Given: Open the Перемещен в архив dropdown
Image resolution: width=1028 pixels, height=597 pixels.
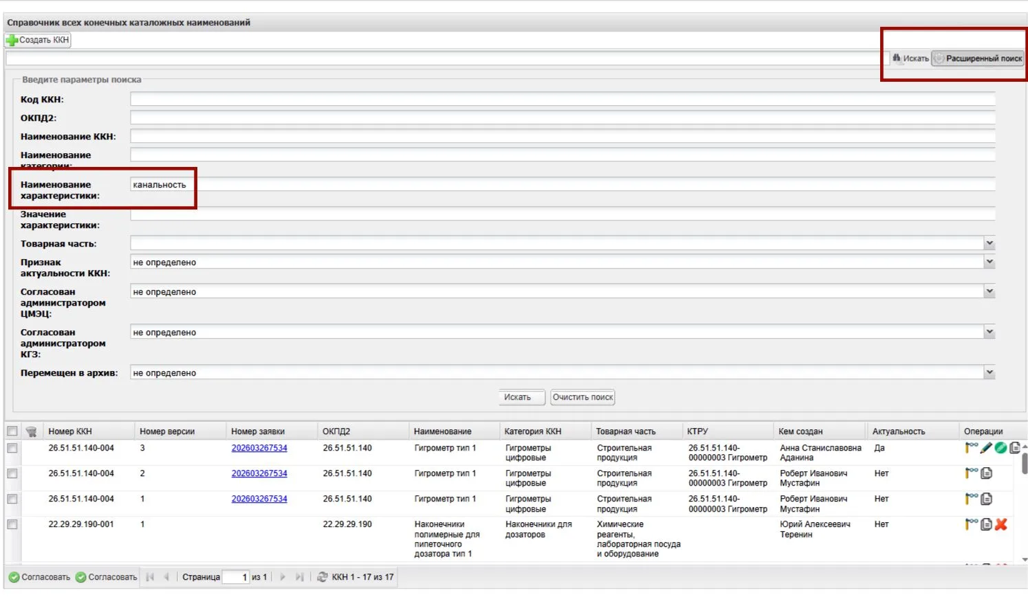Looking at the screenshot, I should coord(989,372).
